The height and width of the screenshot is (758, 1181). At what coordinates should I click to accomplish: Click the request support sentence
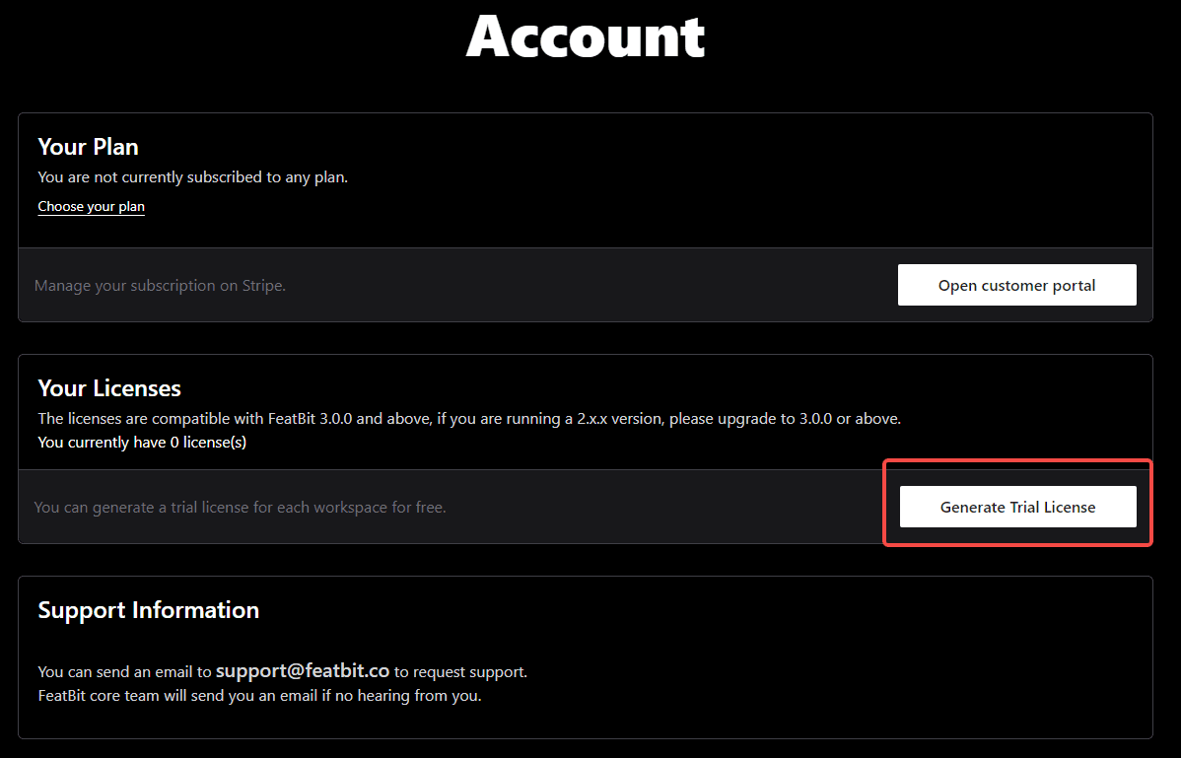(x=282, y=670)
